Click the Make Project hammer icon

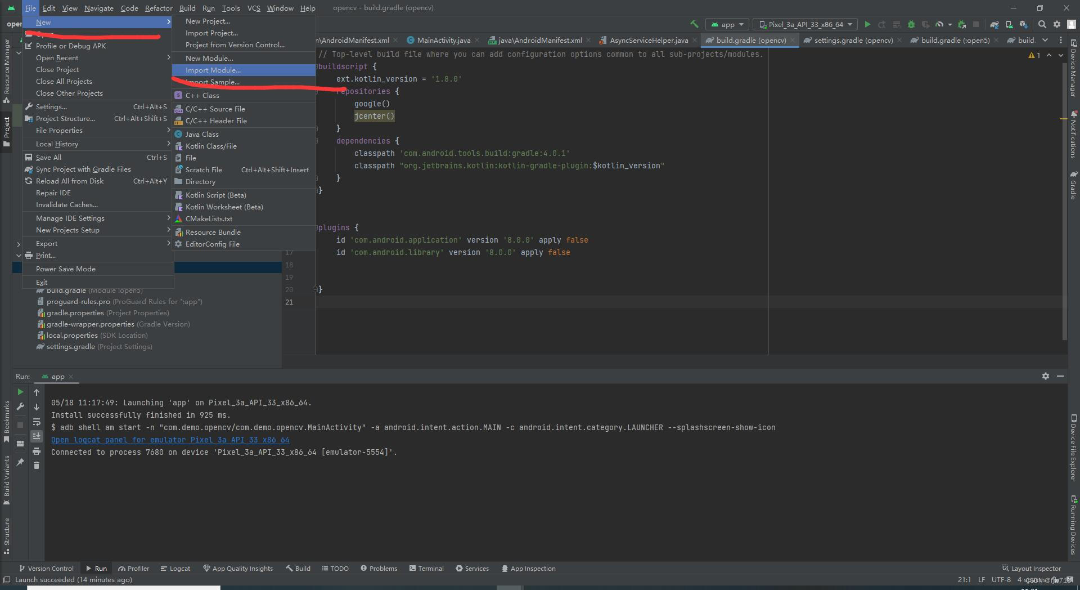tap(694, 24)
